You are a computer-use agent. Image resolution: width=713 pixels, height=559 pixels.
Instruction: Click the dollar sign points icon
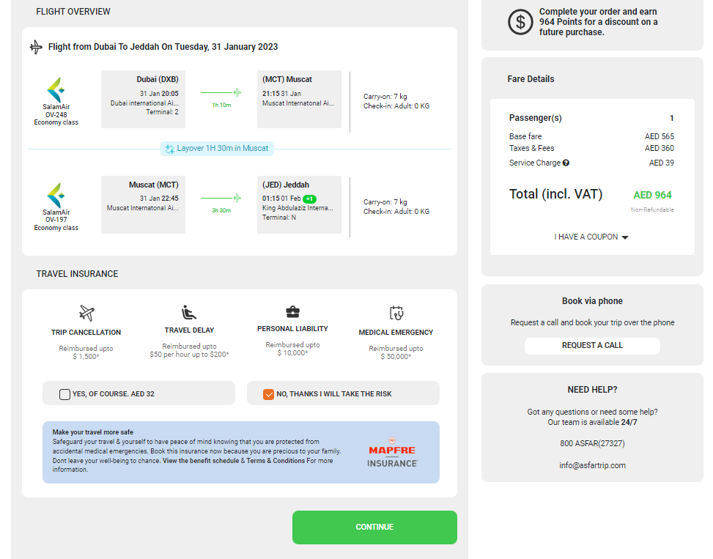[x=520, y=22]
